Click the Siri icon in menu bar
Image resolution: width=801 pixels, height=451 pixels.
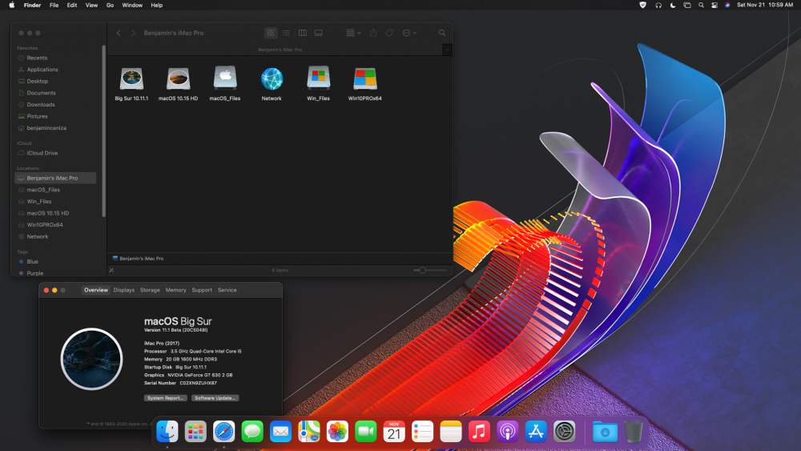tap(727, 5)
